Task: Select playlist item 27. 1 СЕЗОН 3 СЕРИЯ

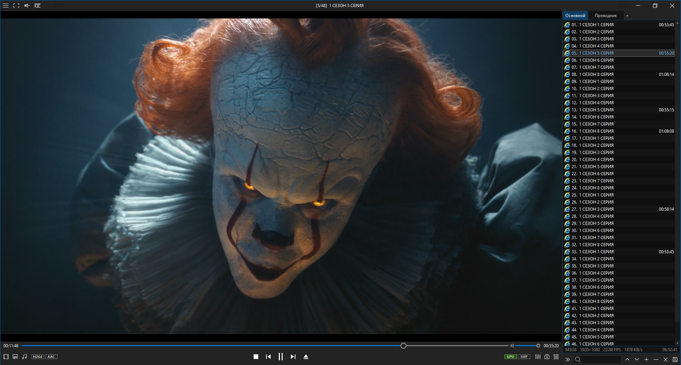Action: click(619, 209)
